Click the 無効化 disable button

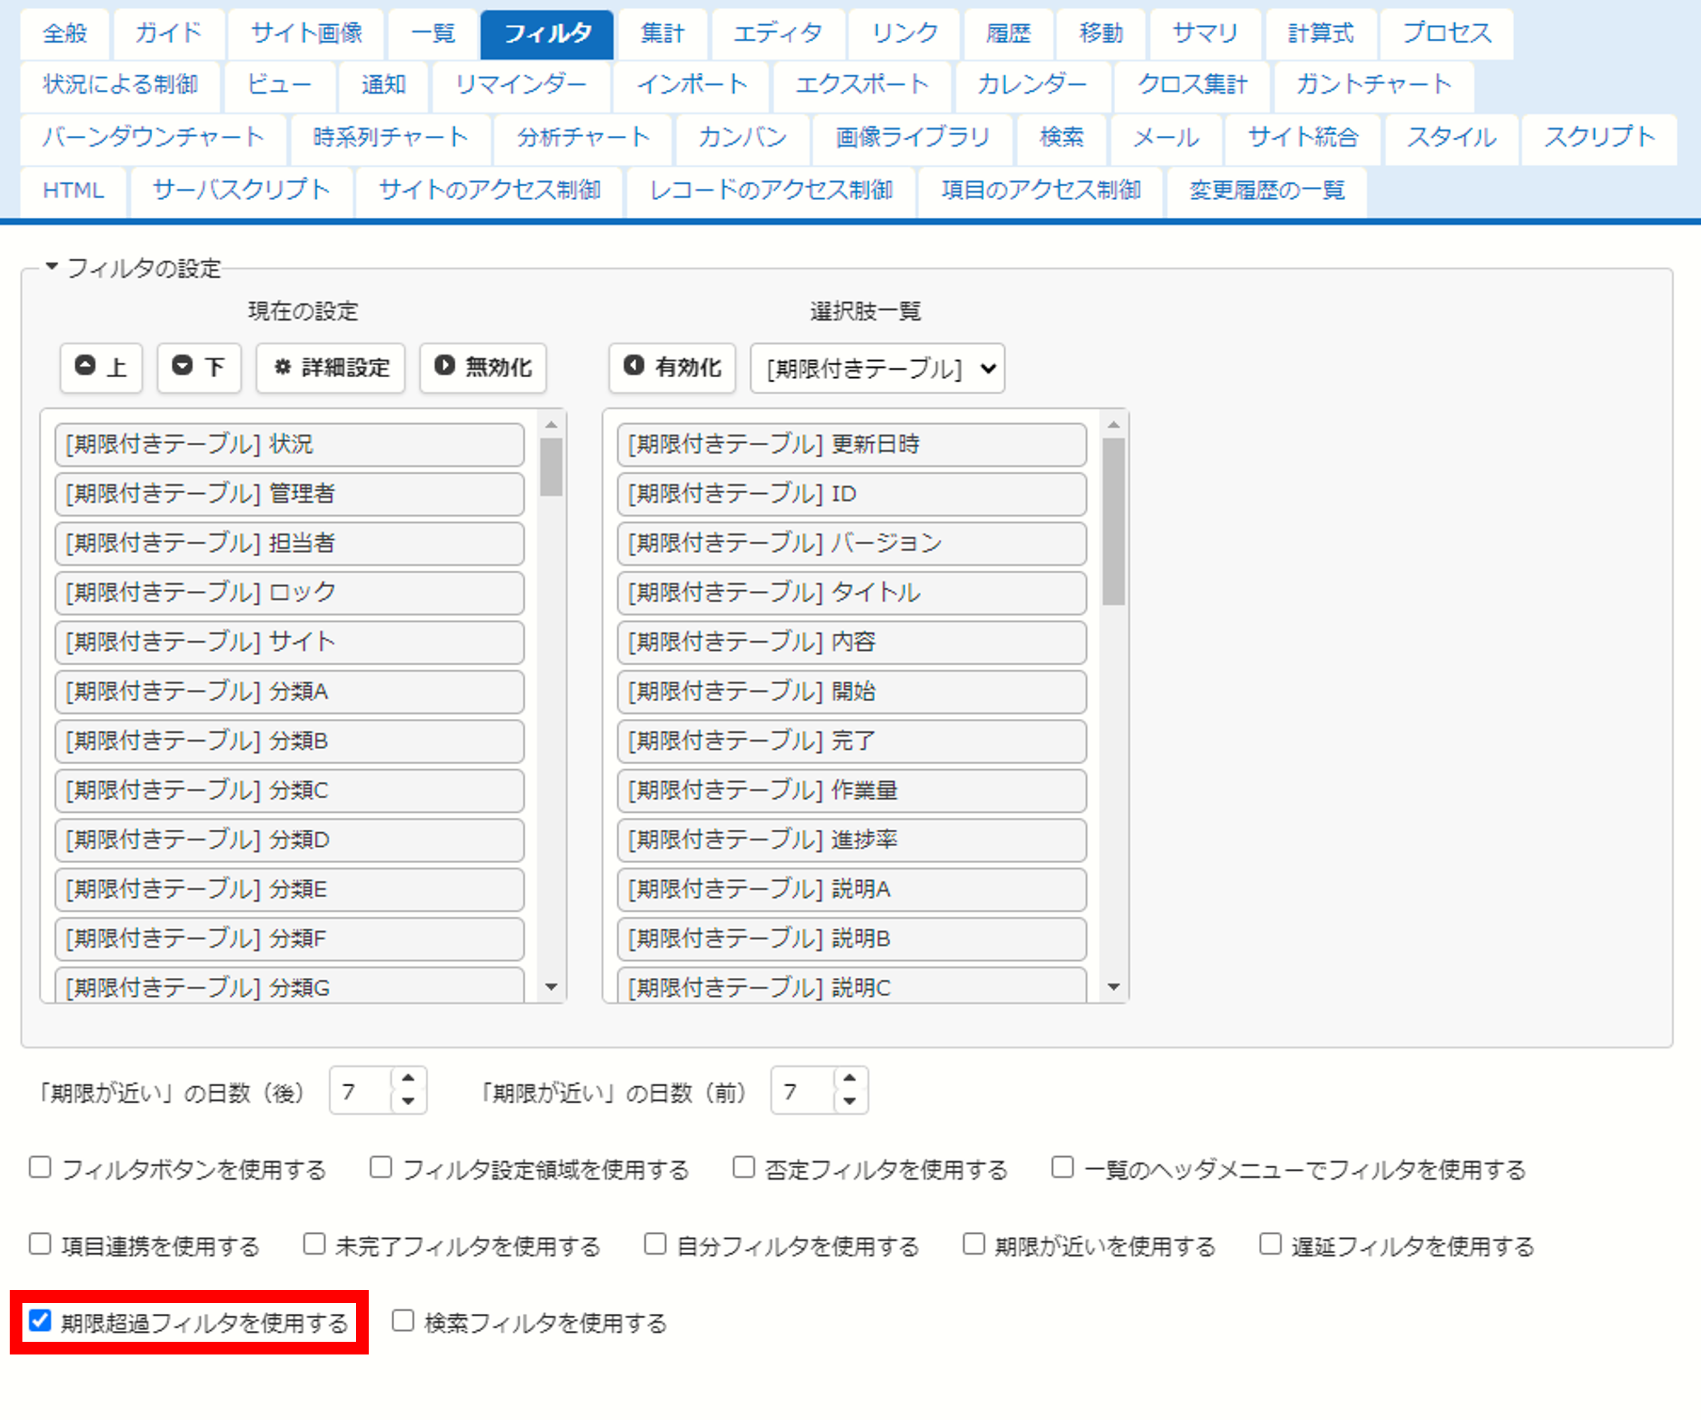[x=483, y=368]
